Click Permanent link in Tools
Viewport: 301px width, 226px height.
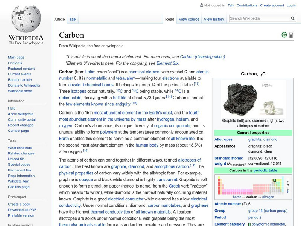coord(20,170)
